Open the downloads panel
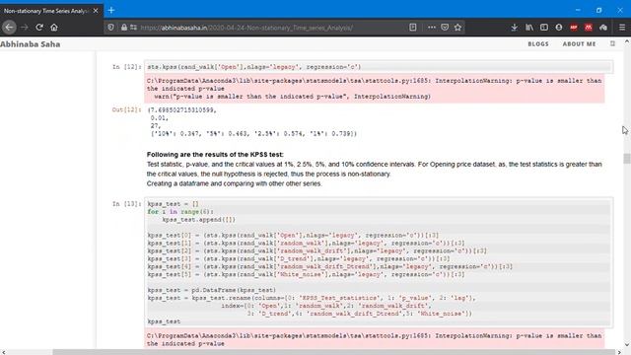 (515, 28)
